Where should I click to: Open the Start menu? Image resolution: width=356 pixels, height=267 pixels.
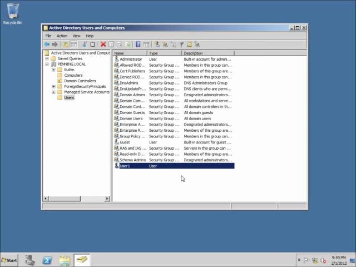pos(9,260)
